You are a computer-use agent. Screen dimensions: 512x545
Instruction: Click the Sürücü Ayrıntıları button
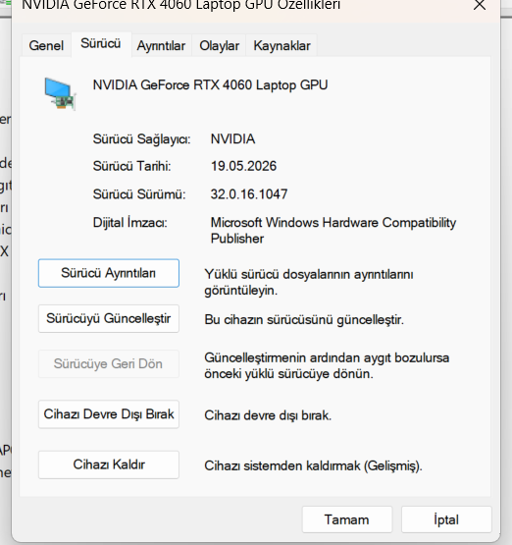point(109,273)
